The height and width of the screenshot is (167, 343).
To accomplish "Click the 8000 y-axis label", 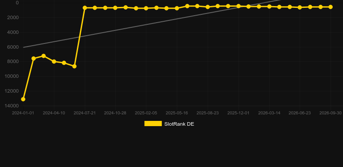I will tap(13, 62).
